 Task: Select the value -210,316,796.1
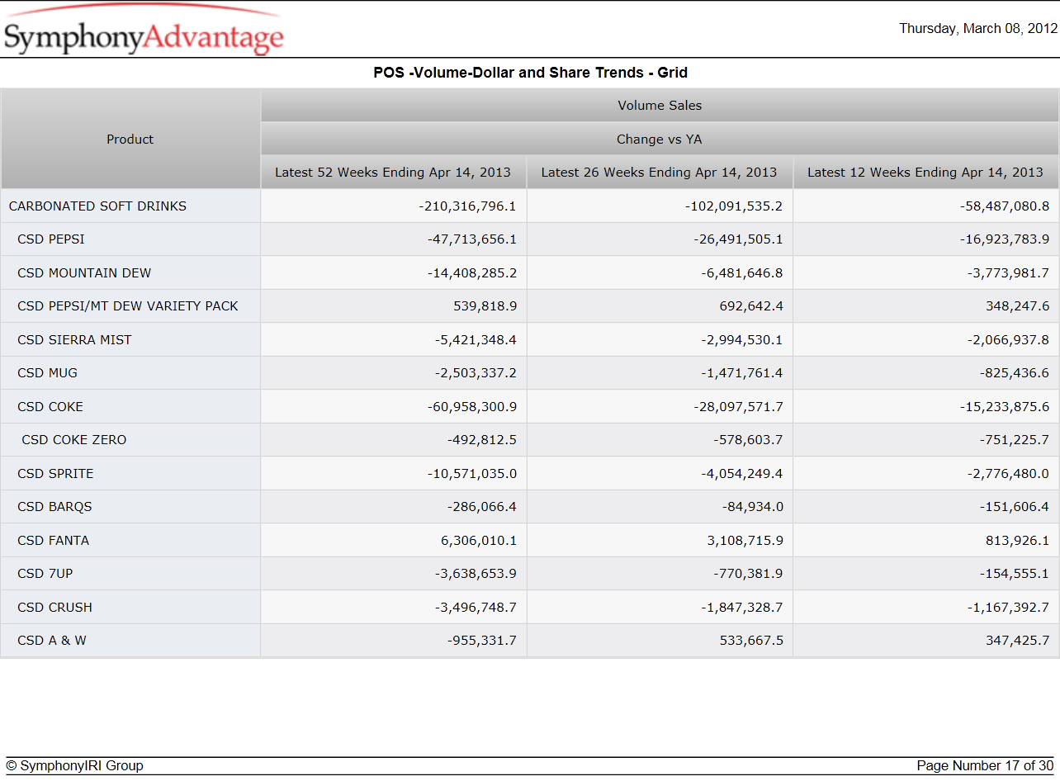[467, 206]
